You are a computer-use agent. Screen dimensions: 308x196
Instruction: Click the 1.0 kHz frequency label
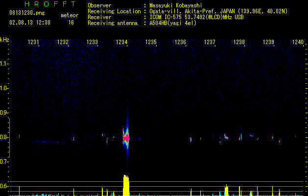tap(4, 88)
